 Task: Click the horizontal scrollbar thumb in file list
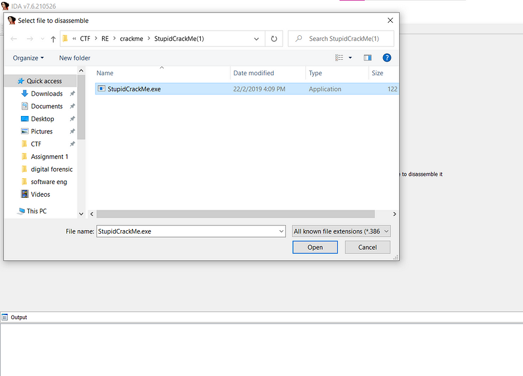point(235,214)
